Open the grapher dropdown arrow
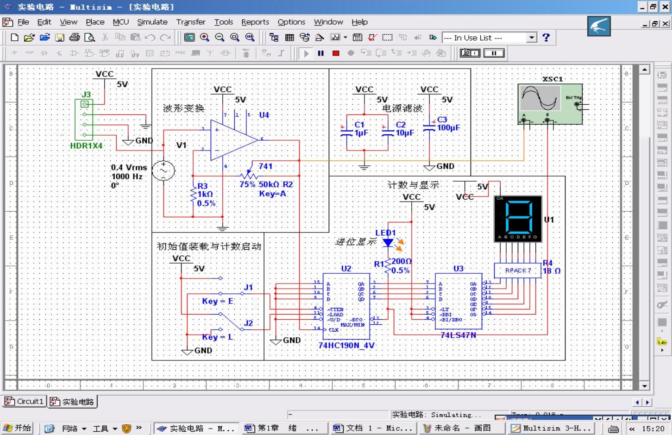This screenshot has width=672, height=435. point(345,38)
